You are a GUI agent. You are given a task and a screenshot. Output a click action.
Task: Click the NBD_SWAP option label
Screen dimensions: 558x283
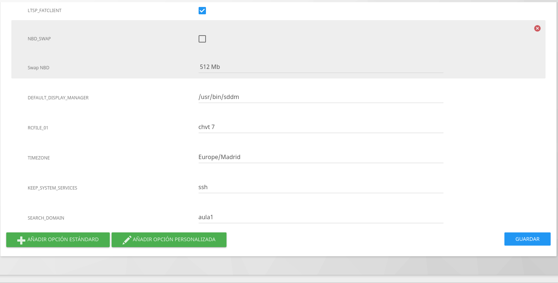[x=39, y=39]
